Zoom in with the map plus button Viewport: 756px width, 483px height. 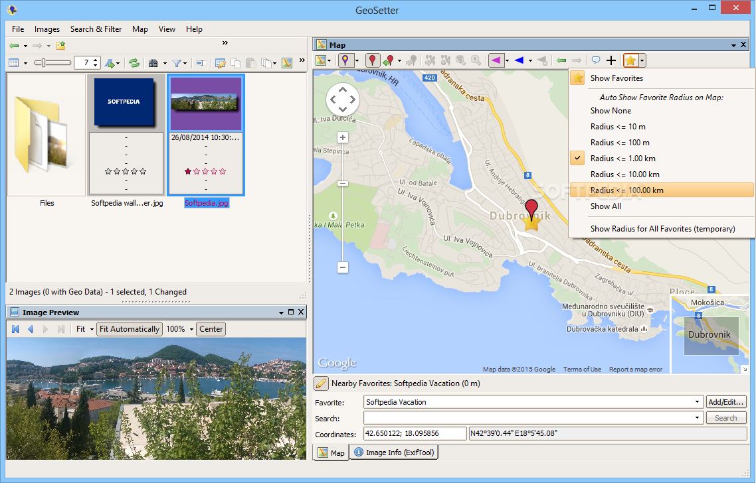pyautogui.click(x=343, y=138)
